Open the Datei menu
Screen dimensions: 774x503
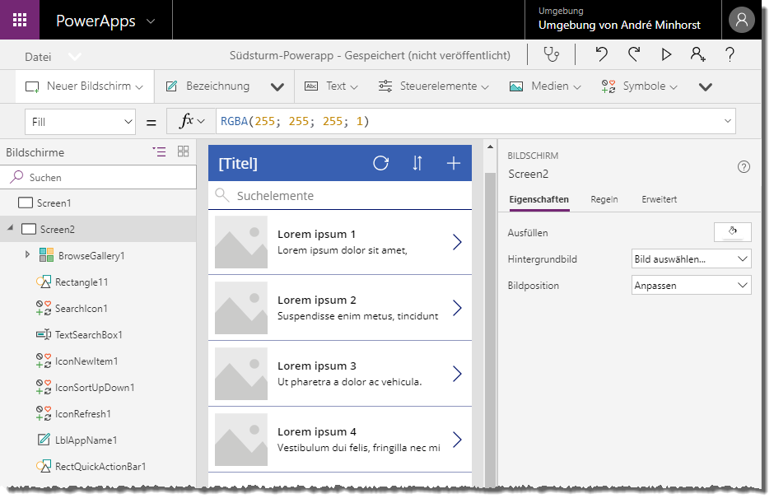(x=38, y=57)
